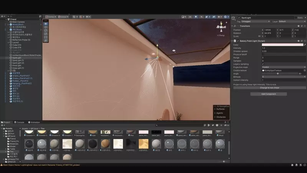Click the snap increment icon in scene toolbar
Viewport: 307px width, 173px height.
[88, 17]
